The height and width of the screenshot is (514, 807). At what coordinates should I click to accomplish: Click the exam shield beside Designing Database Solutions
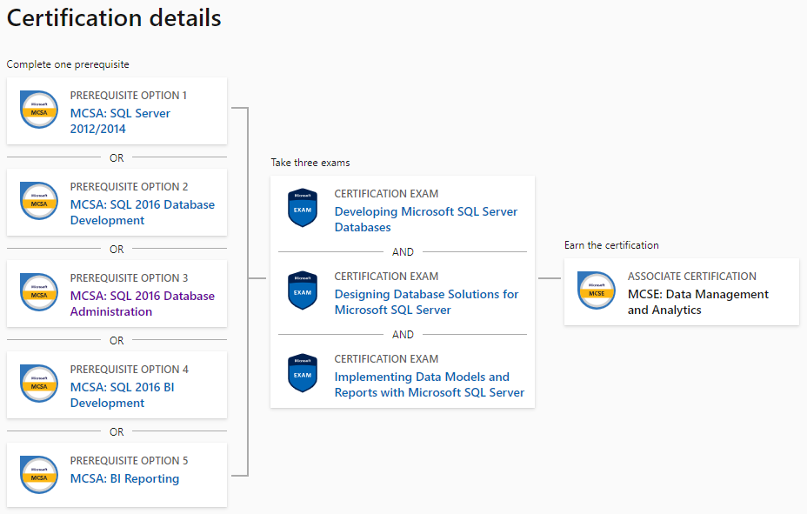tap(303, 290)
